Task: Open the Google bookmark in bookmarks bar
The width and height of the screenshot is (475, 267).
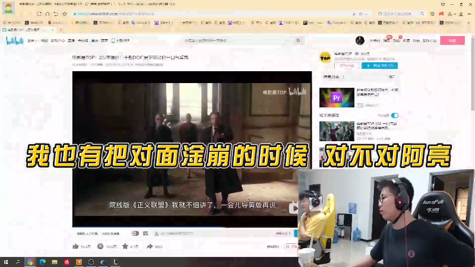Action: [x=141, y=23]
